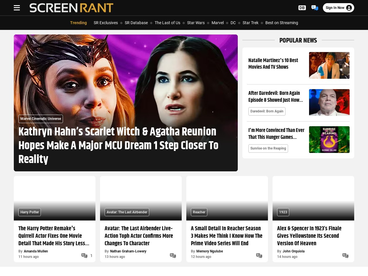The width and height of the screenshot is (368, 276).
Task: Click the Kingpin Daredevil article thumbnail
Action: (329, 102)
